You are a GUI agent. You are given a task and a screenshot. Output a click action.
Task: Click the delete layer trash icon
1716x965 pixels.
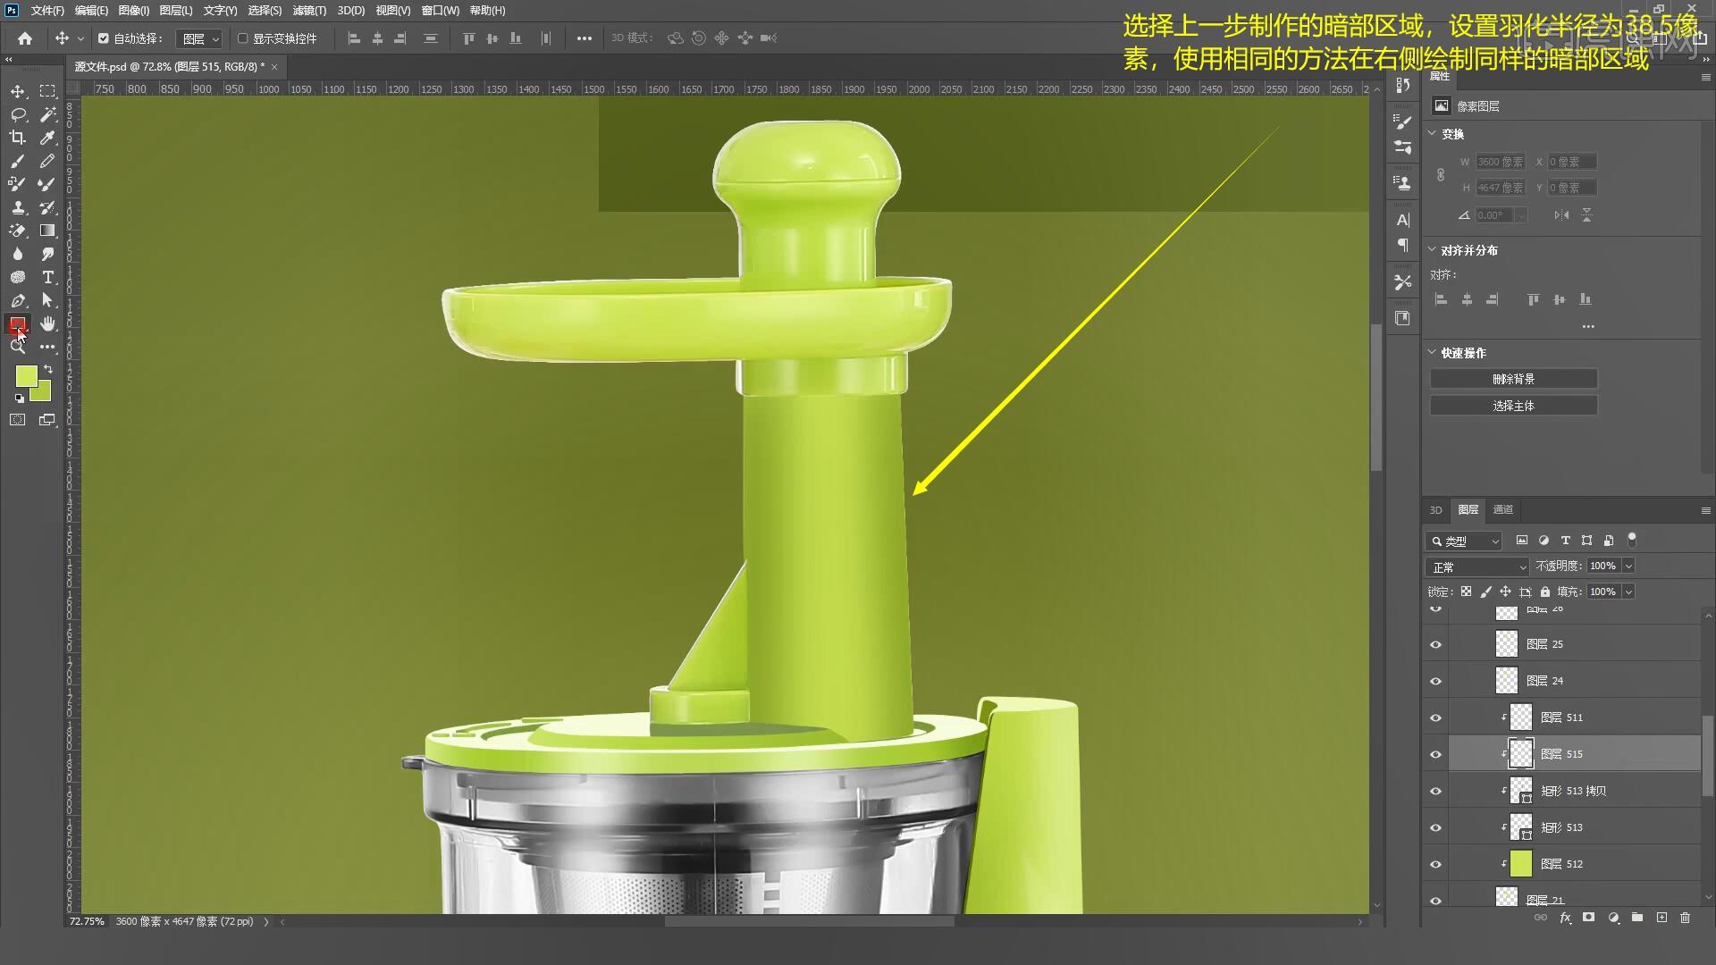[x=1685, y=918]
